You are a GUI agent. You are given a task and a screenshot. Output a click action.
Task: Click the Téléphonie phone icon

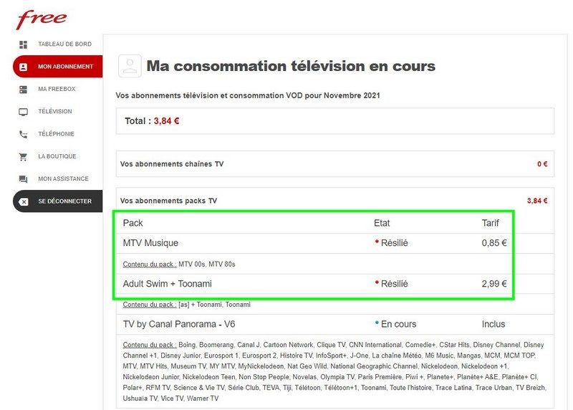(23, 134)
